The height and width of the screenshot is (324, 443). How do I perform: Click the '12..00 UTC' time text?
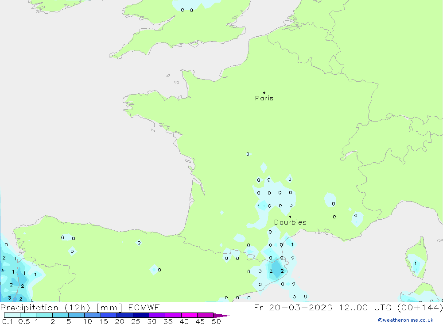point(366,307)
